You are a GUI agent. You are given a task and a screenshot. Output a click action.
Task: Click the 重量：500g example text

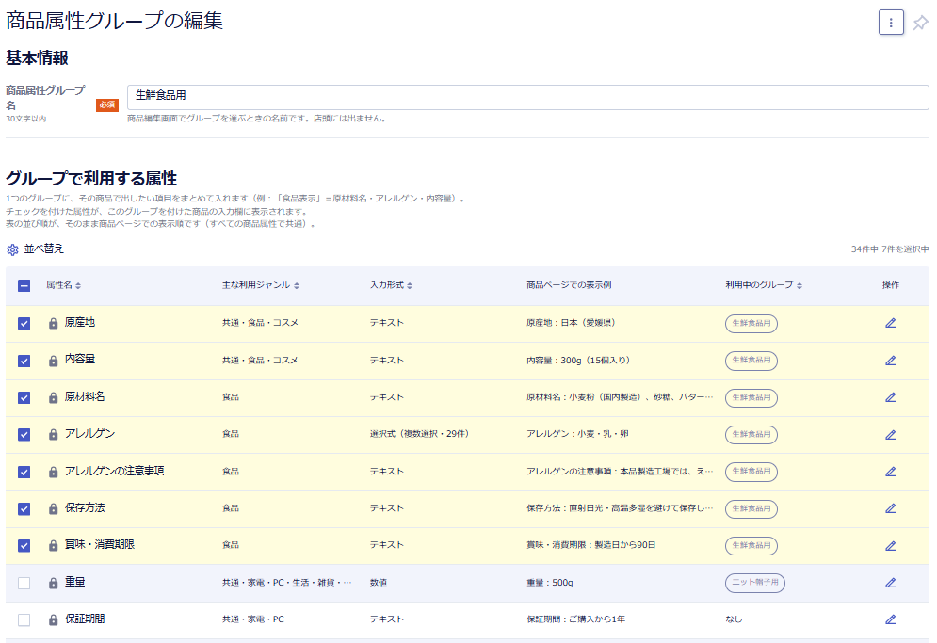549,583
